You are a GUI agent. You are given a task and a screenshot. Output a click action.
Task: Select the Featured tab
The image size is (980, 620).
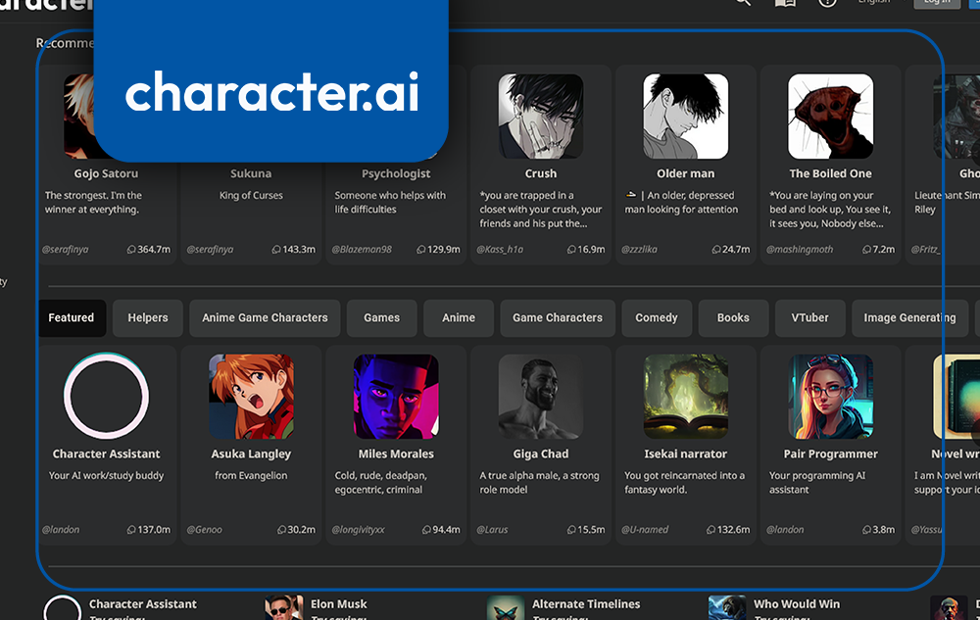(72, 317)
